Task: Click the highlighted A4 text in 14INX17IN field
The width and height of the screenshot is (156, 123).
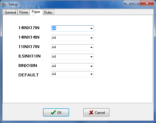Action: point(54,28)
